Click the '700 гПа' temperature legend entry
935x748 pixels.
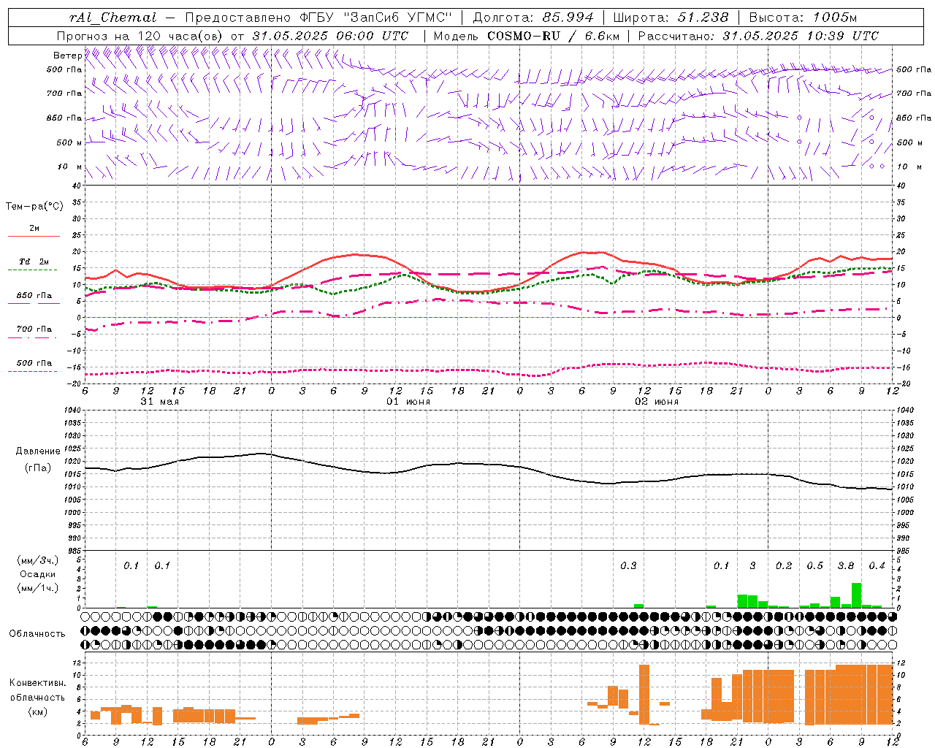tap(34, 329)
